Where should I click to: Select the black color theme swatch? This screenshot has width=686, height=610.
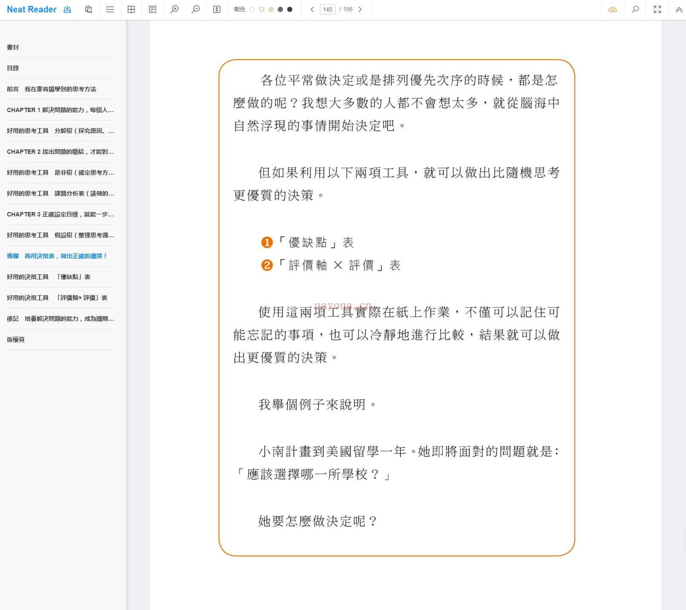point(290,9)
